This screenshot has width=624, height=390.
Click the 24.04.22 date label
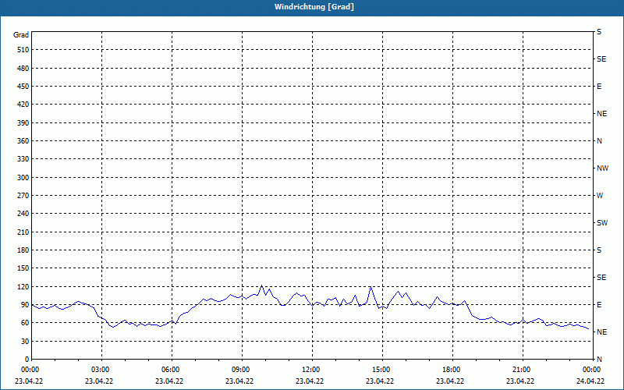point(590,381)
